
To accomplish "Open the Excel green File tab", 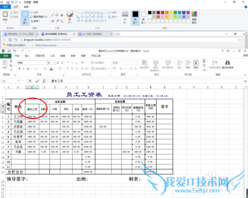I will click(5, 56).
